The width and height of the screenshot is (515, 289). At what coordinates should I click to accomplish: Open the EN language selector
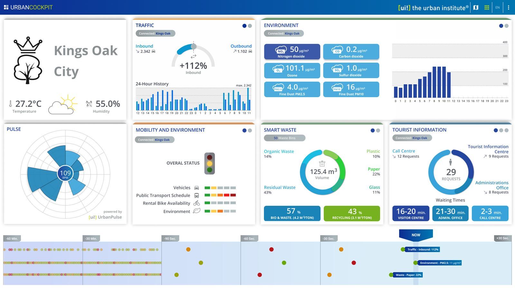tap(498, 7)
